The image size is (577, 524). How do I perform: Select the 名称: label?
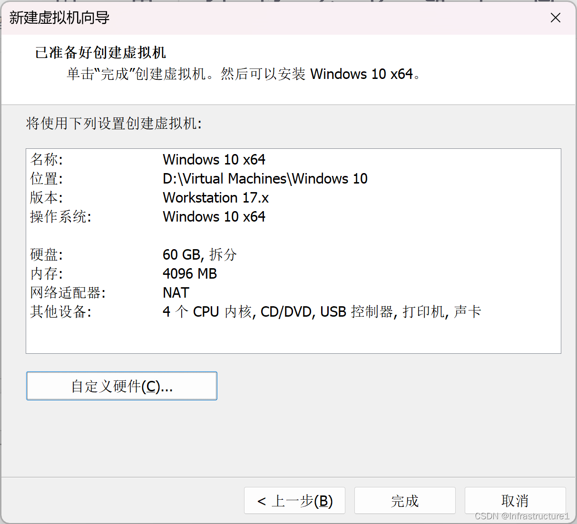coord(46,159)
